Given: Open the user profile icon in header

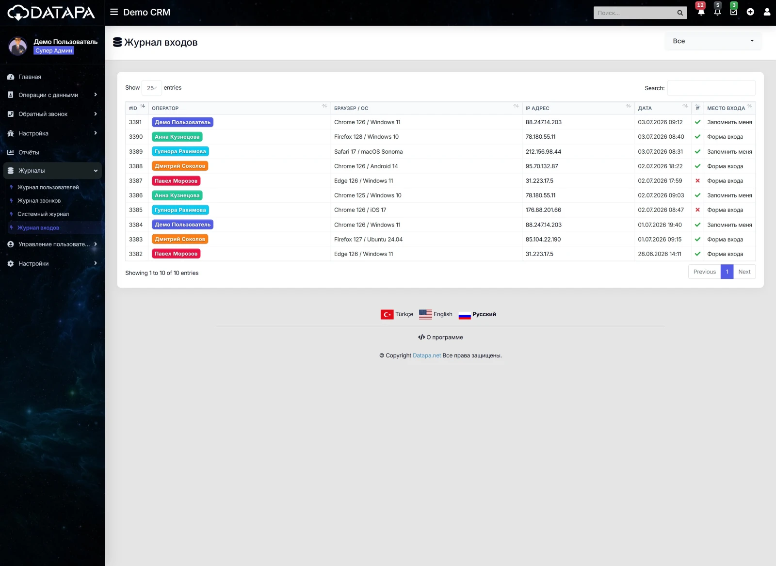Looking at the screenshot, I should [767, 12].
